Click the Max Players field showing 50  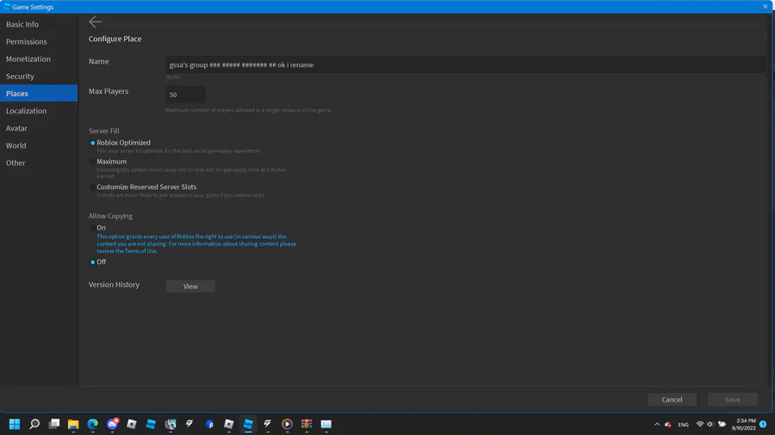185,95
